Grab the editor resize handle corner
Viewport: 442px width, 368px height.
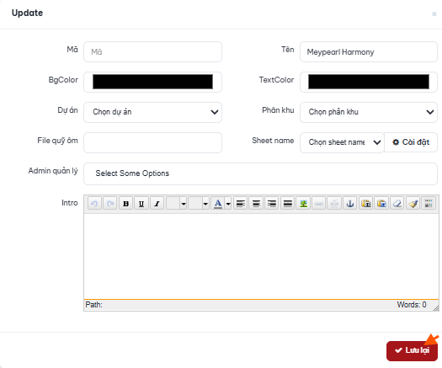(x=436, y=308)
